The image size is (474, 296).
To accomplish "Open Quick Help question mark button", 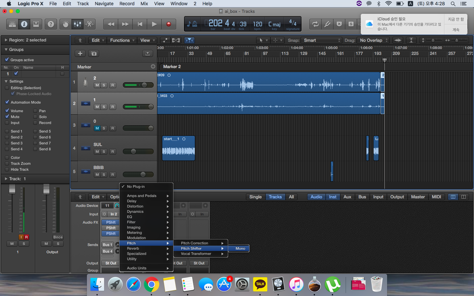I will coord(51,24).
